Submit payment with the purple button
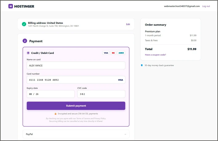 [x=76, y=106]
